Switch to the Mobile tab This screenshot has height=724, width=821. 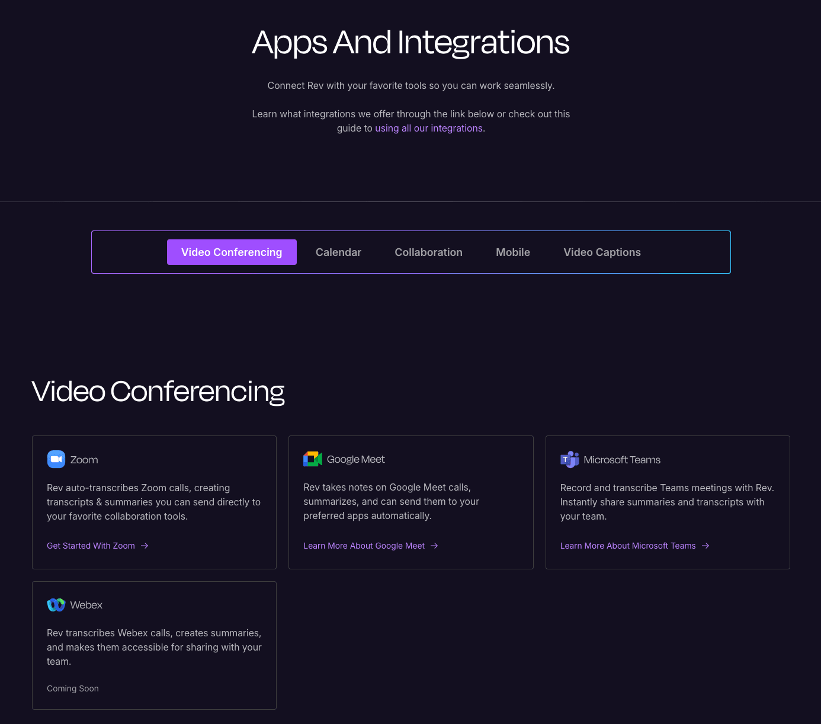click(513, 252)
